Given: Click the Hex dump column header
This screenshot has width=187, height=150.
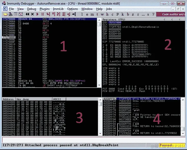Looking at the screenshot, I should coord(34,99).
